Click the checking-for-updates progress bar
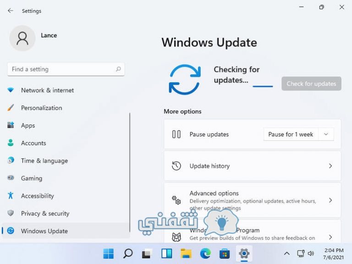 click(263, 86)
